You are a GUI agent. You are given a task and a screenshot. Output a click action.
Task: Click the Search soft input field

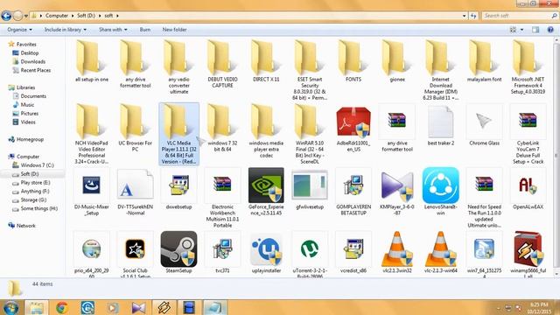click(x=519, y=16)
